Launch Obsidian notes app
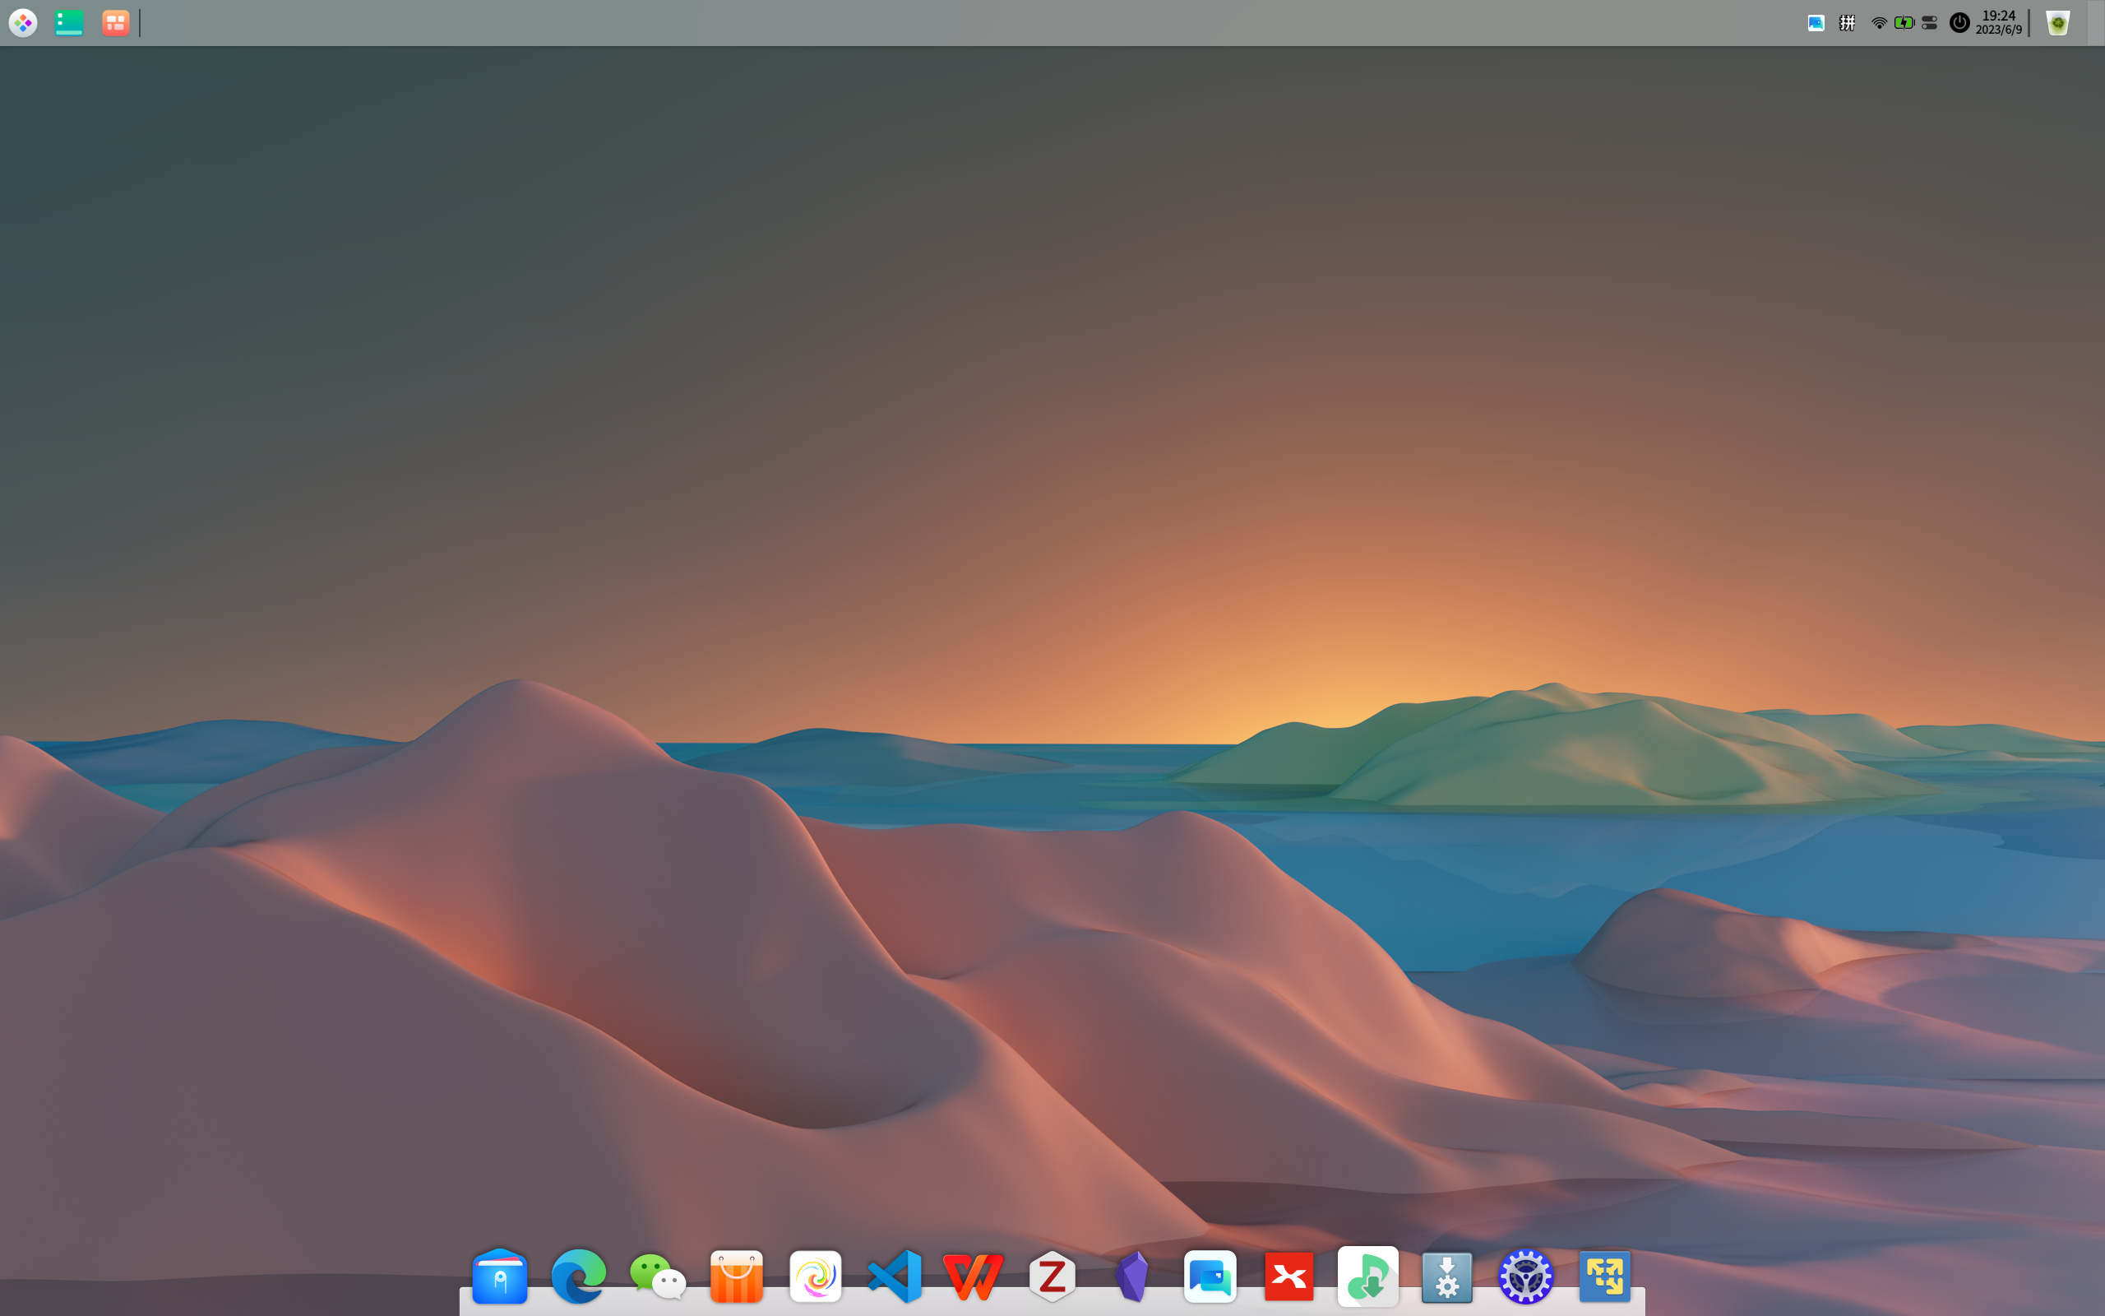2105x1316 pixels. tap(1131, 1276)
